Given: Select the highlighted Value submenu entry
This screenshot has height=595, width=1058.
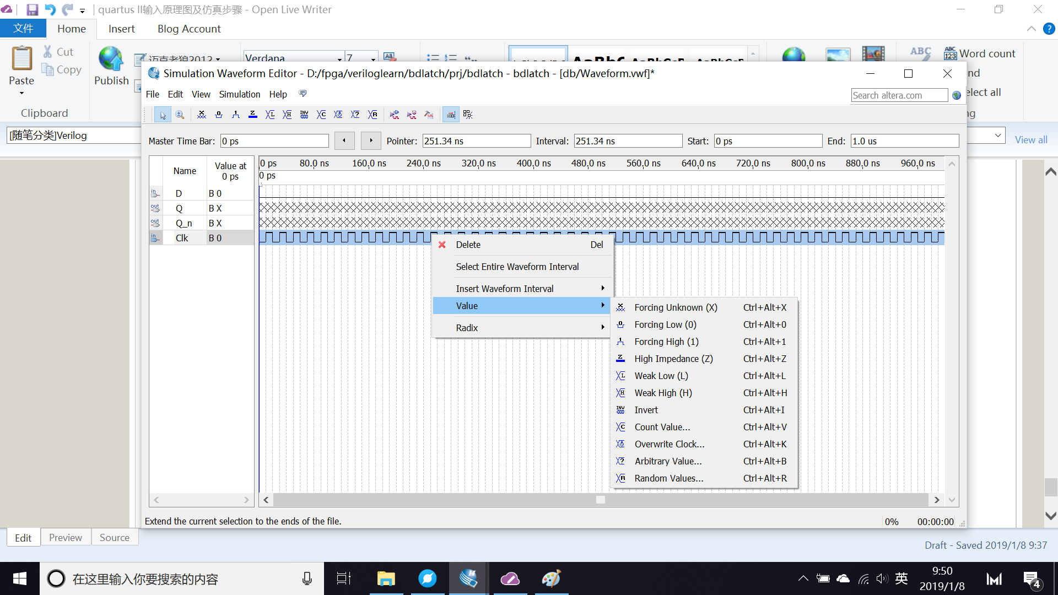Looking at the screenshot, I should pyautogui.click(x=522, y=306).
